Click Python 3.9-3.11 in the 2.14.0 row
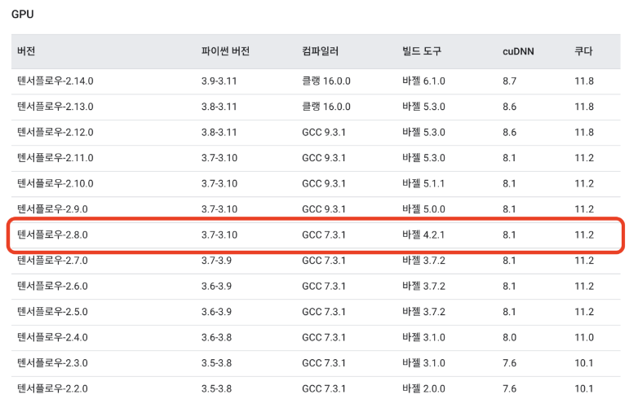Screen dimensions: 629x399 point(219,81)
